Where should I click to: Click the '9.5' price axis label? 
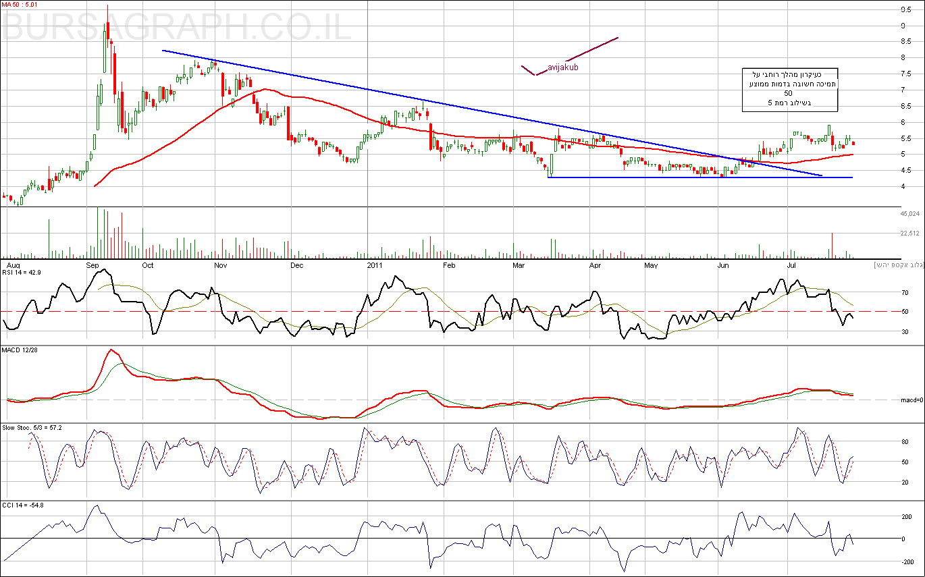pyautogui.click(x=905, y=9)
